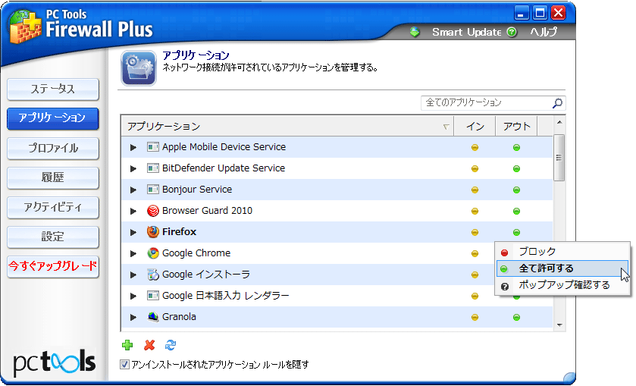Open the ヘルプ menu
636x386 pixels.
click(544, 32)
